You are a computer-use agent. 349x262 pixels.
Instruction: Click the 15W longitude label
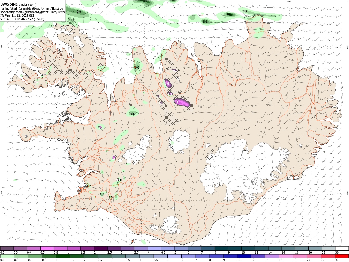tap(289, 1)
